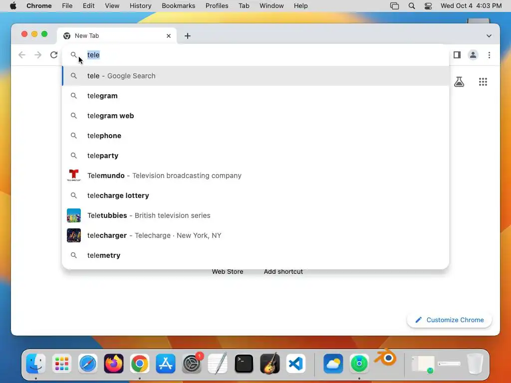511x383 pixels.
Task: Click the address bar with 'tele'
Action: (x=255, y=55)
